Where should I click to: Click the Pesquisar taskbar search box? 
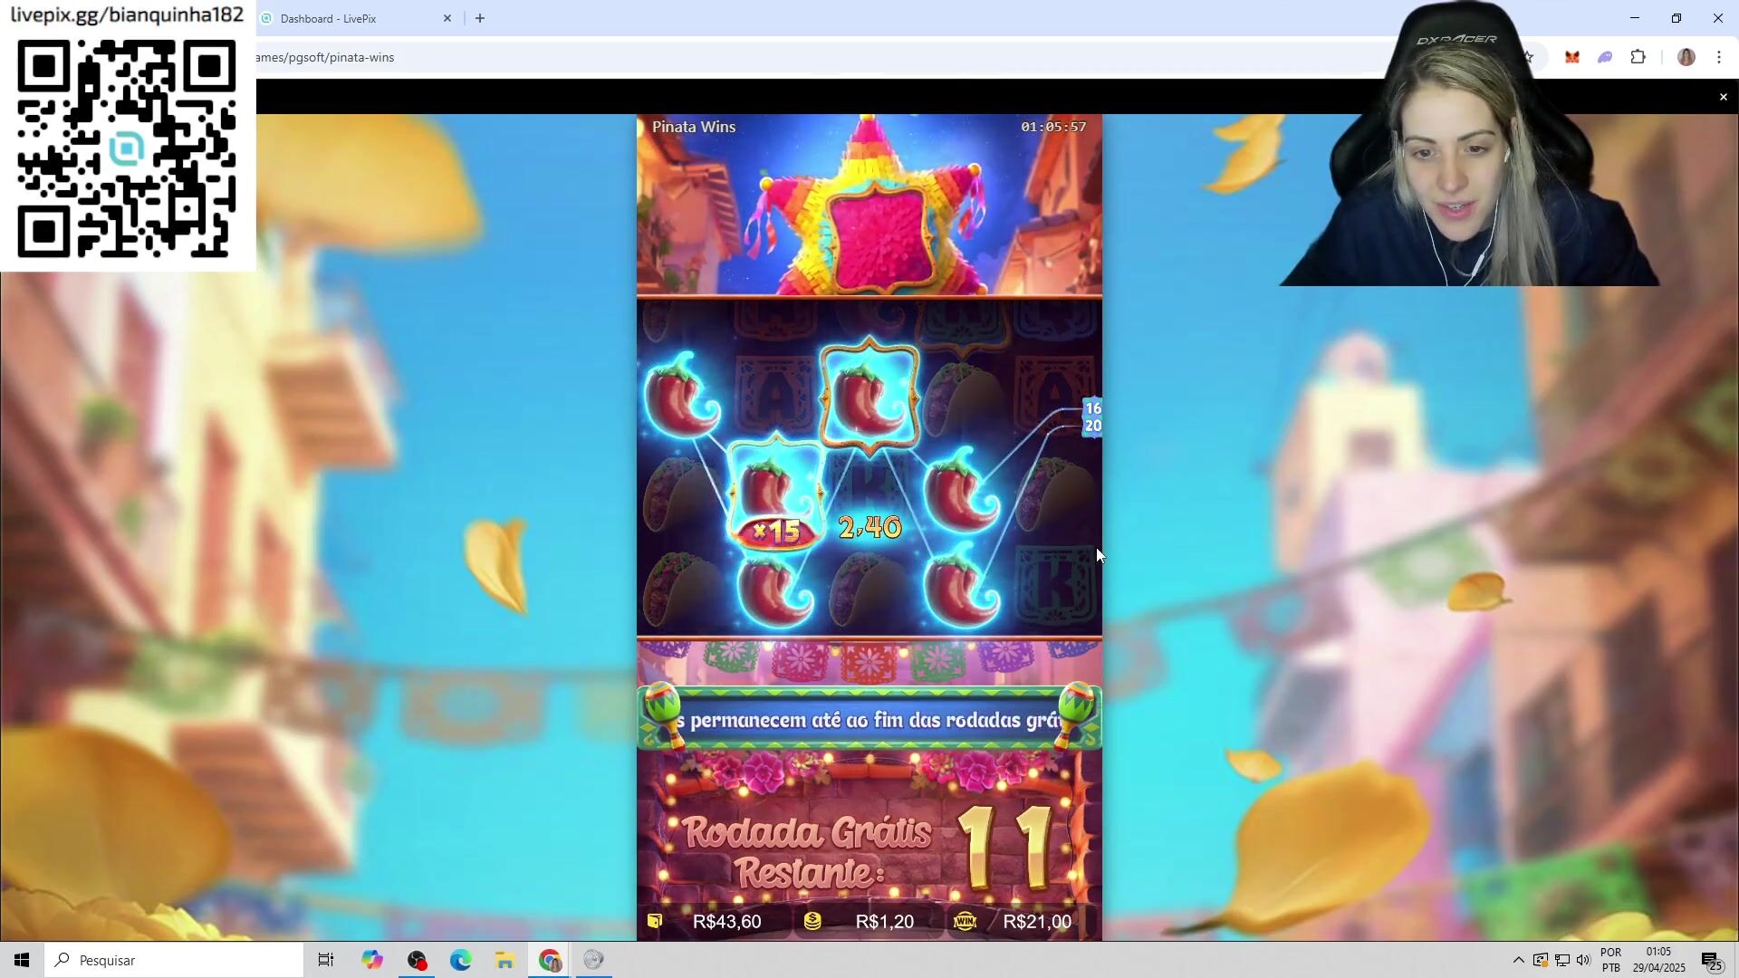click(x=174, y=960)
